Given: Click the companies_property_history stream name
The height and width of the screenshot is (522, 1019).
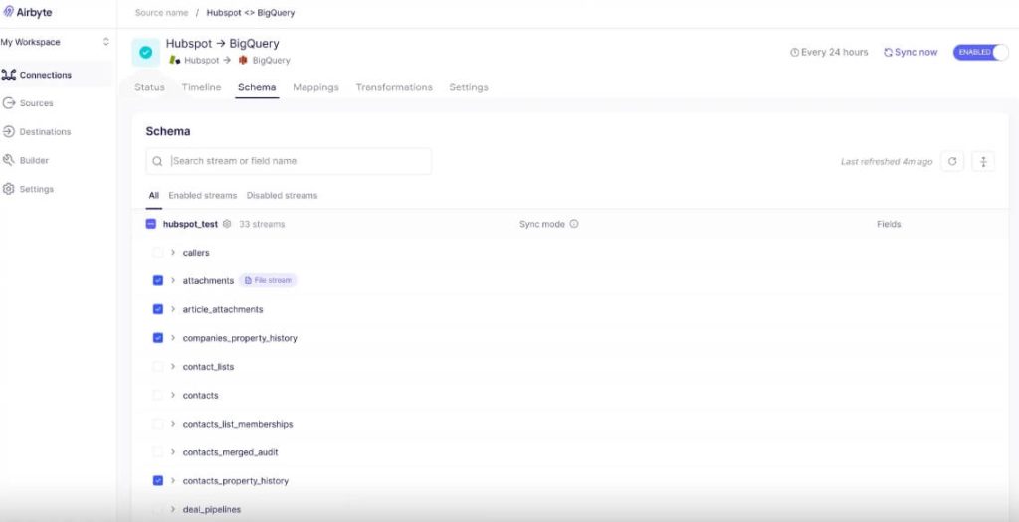Looking at the screenshot, I should 240,338.
